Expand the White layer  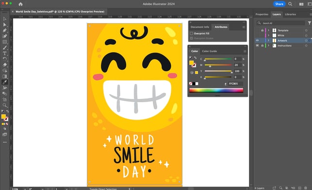coord(268,35)
